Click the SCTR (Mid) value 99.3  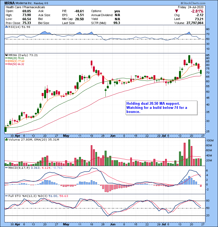pyautogui.click(x=117, y=23)
